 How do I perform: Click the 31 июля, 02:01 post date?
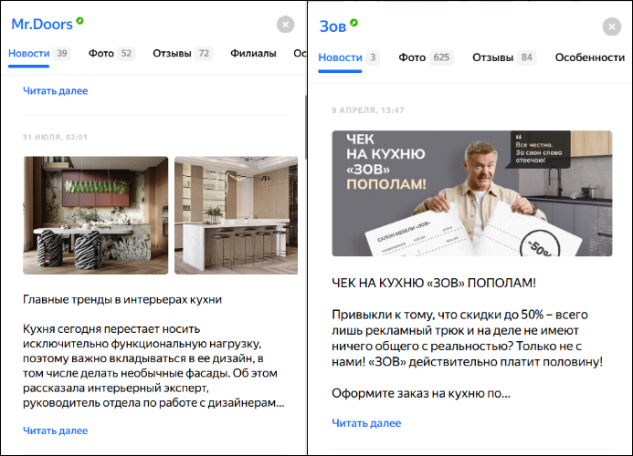click(x=55, y=137)
